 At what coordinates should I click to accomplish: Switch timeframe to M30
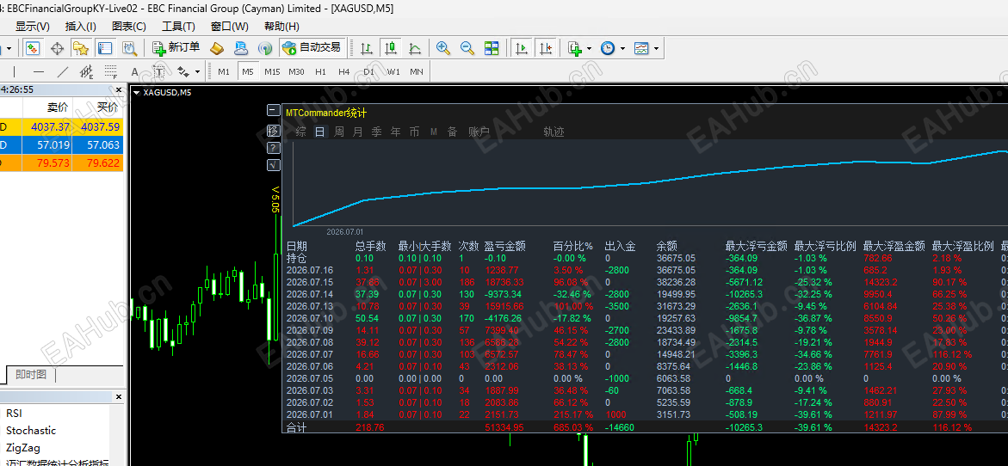[x=296, y=71]
